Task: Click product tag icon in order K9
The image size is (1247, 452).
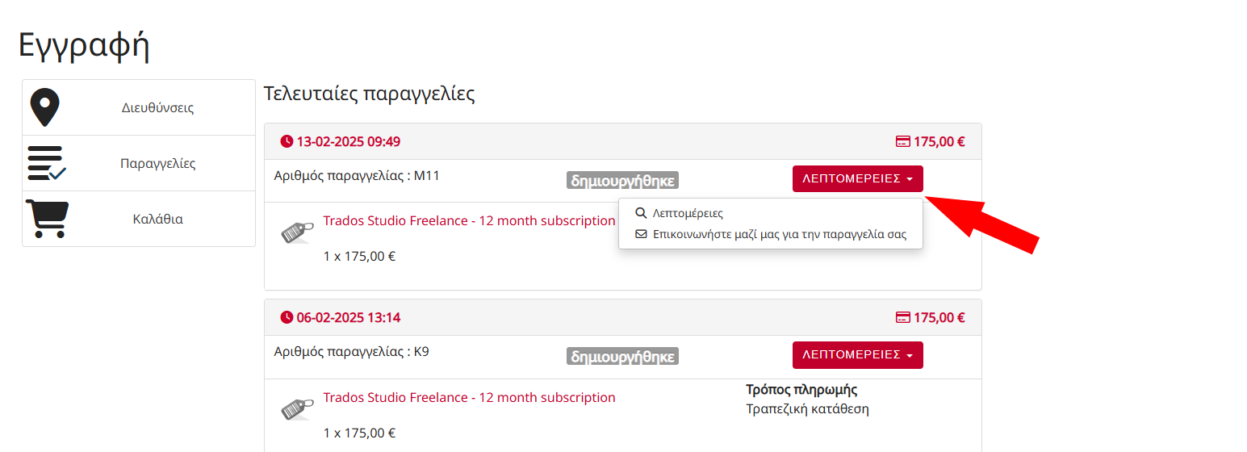Action: tap(297, 408)
